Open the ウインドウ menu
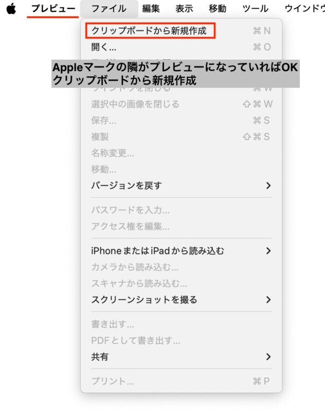The height and width of the screenshot is (412, 325). (x=304, y=9)
